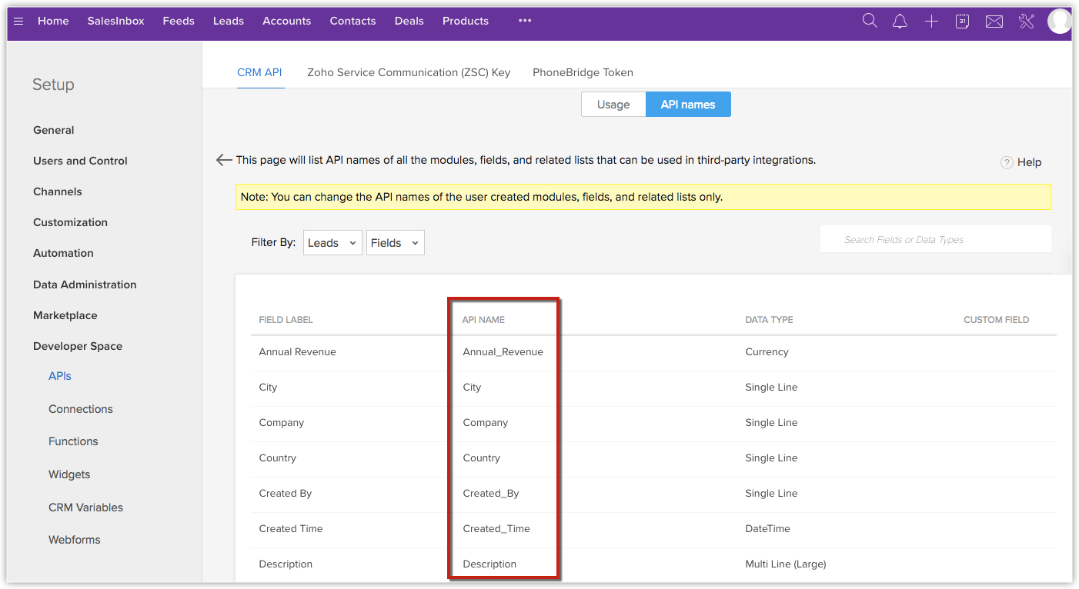Open the setup tools icon
The image size is (1079, 589).
point(1027,22)
